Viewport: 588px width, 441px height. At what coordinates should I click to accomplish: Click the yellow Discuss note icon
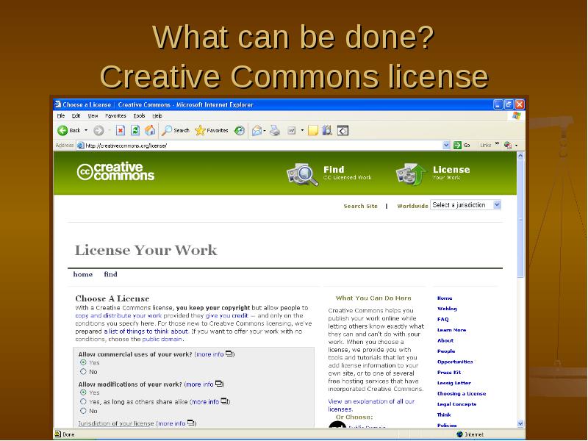tap(313, 131)
